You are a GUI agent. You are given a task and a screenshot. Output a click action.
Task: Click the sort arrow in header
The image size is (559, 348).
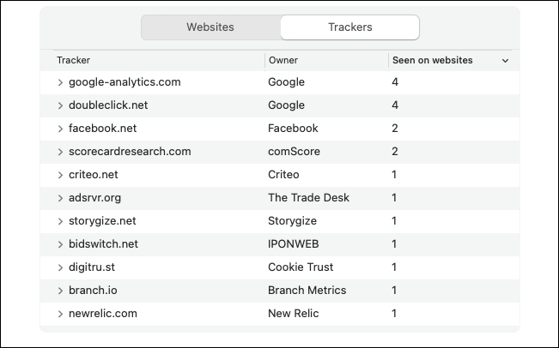(x=505, y=61)
